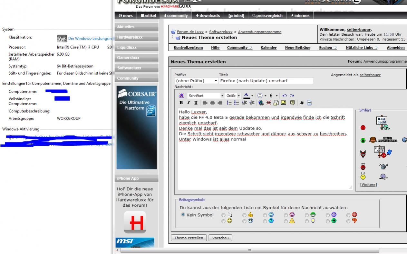Click the red H iPhone app icon
The width and height of the screenshot is (407, 254).
click(135, 222)
